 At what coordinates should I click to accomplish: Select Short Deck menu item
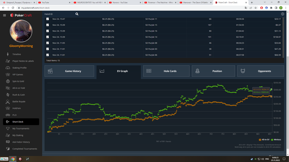(21, 122)
